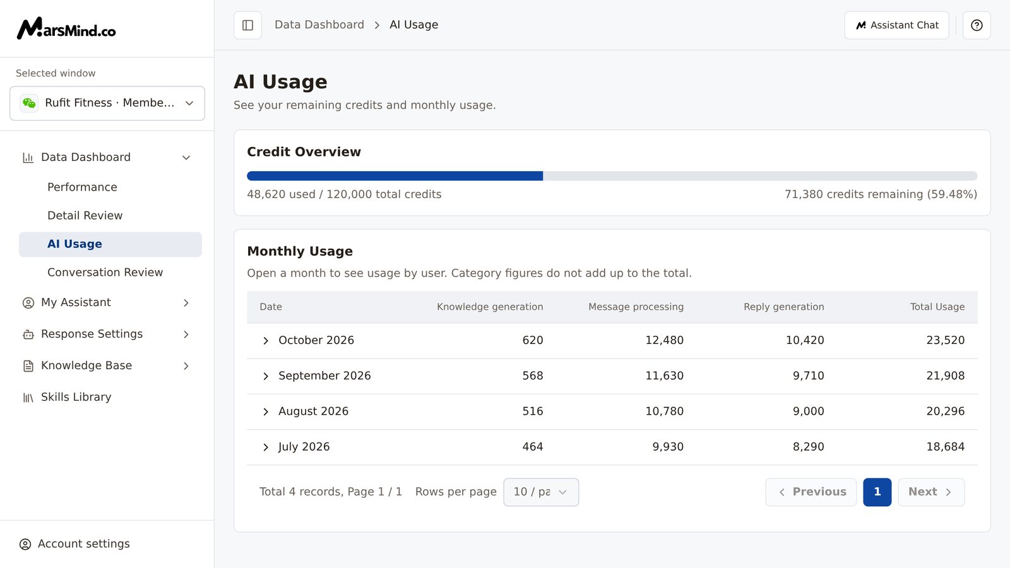The width and height of the screenshot is (1010, 568).
Task: Click the Knowledge generation column header
Action: click(x=490, y=307)
